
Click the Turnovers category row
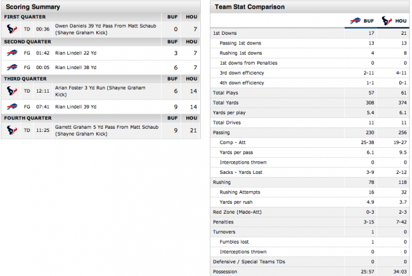310,232
